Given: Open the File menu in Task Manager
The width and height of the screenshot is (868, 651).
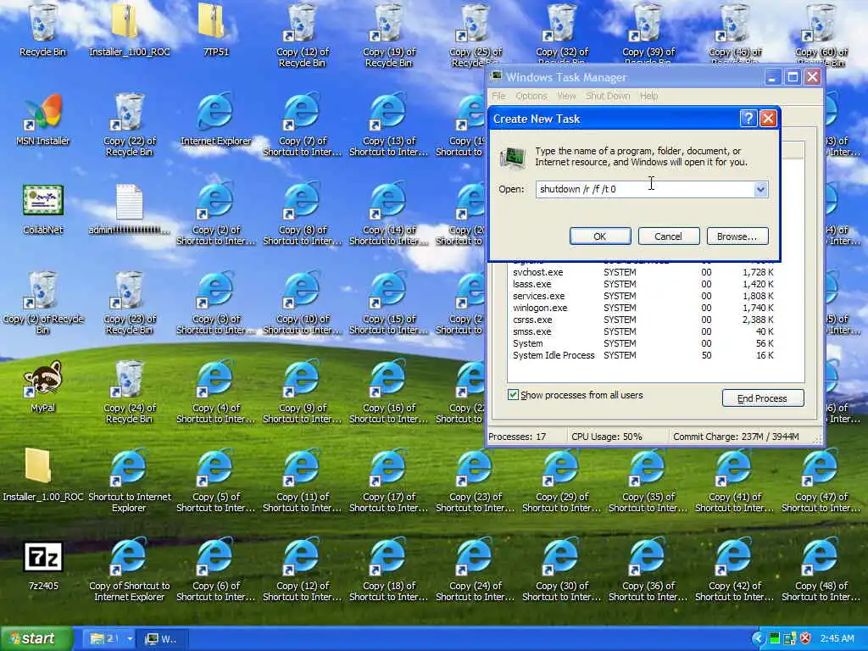Looking at the screenshot, I should [498, 96].
